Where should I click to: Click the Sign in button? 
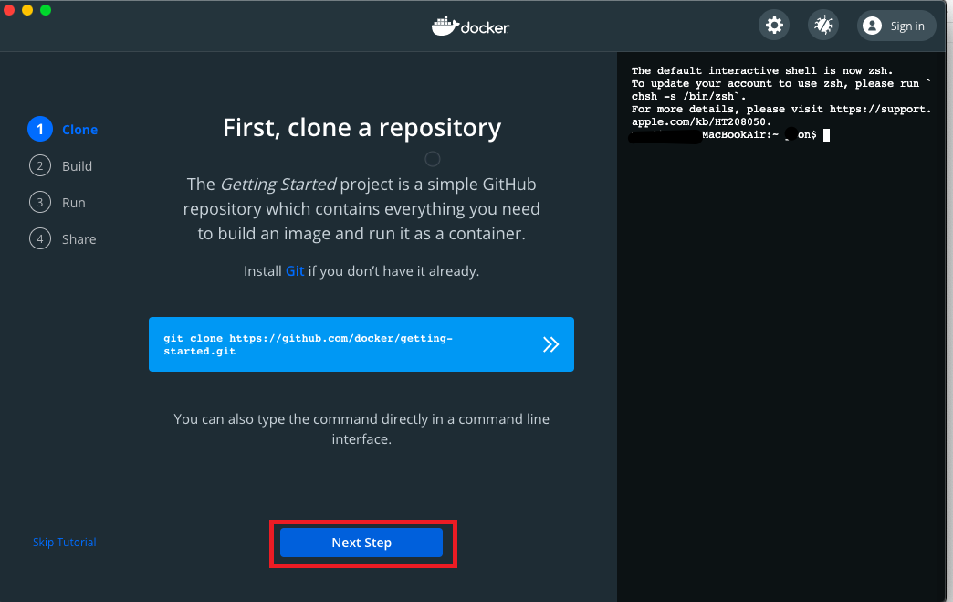896,26
